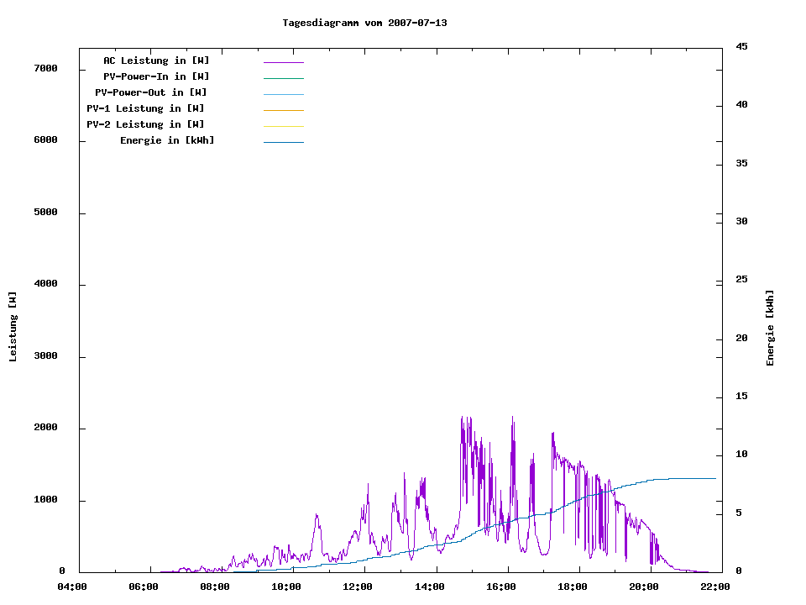Select the 'AC Leistung in [W]' legend label
Image resolution: width=806 pixels, height=605 pixels.
156,60
